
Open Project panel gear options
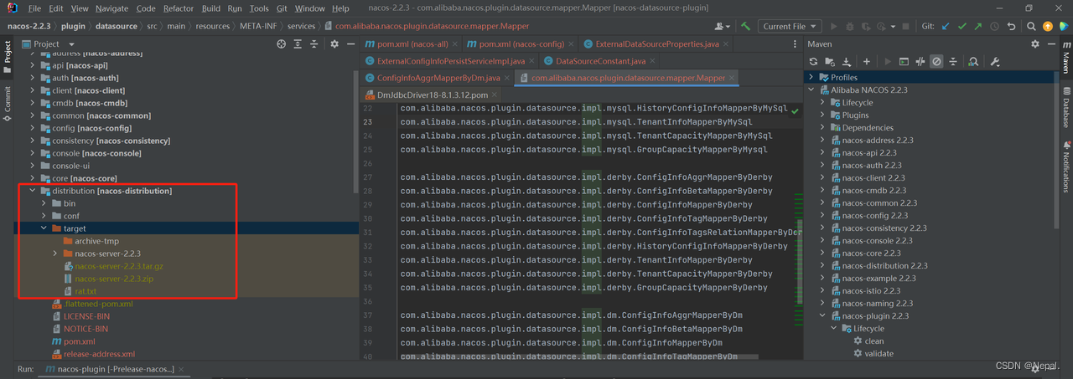pyautogui.click(x=334, y=44)
